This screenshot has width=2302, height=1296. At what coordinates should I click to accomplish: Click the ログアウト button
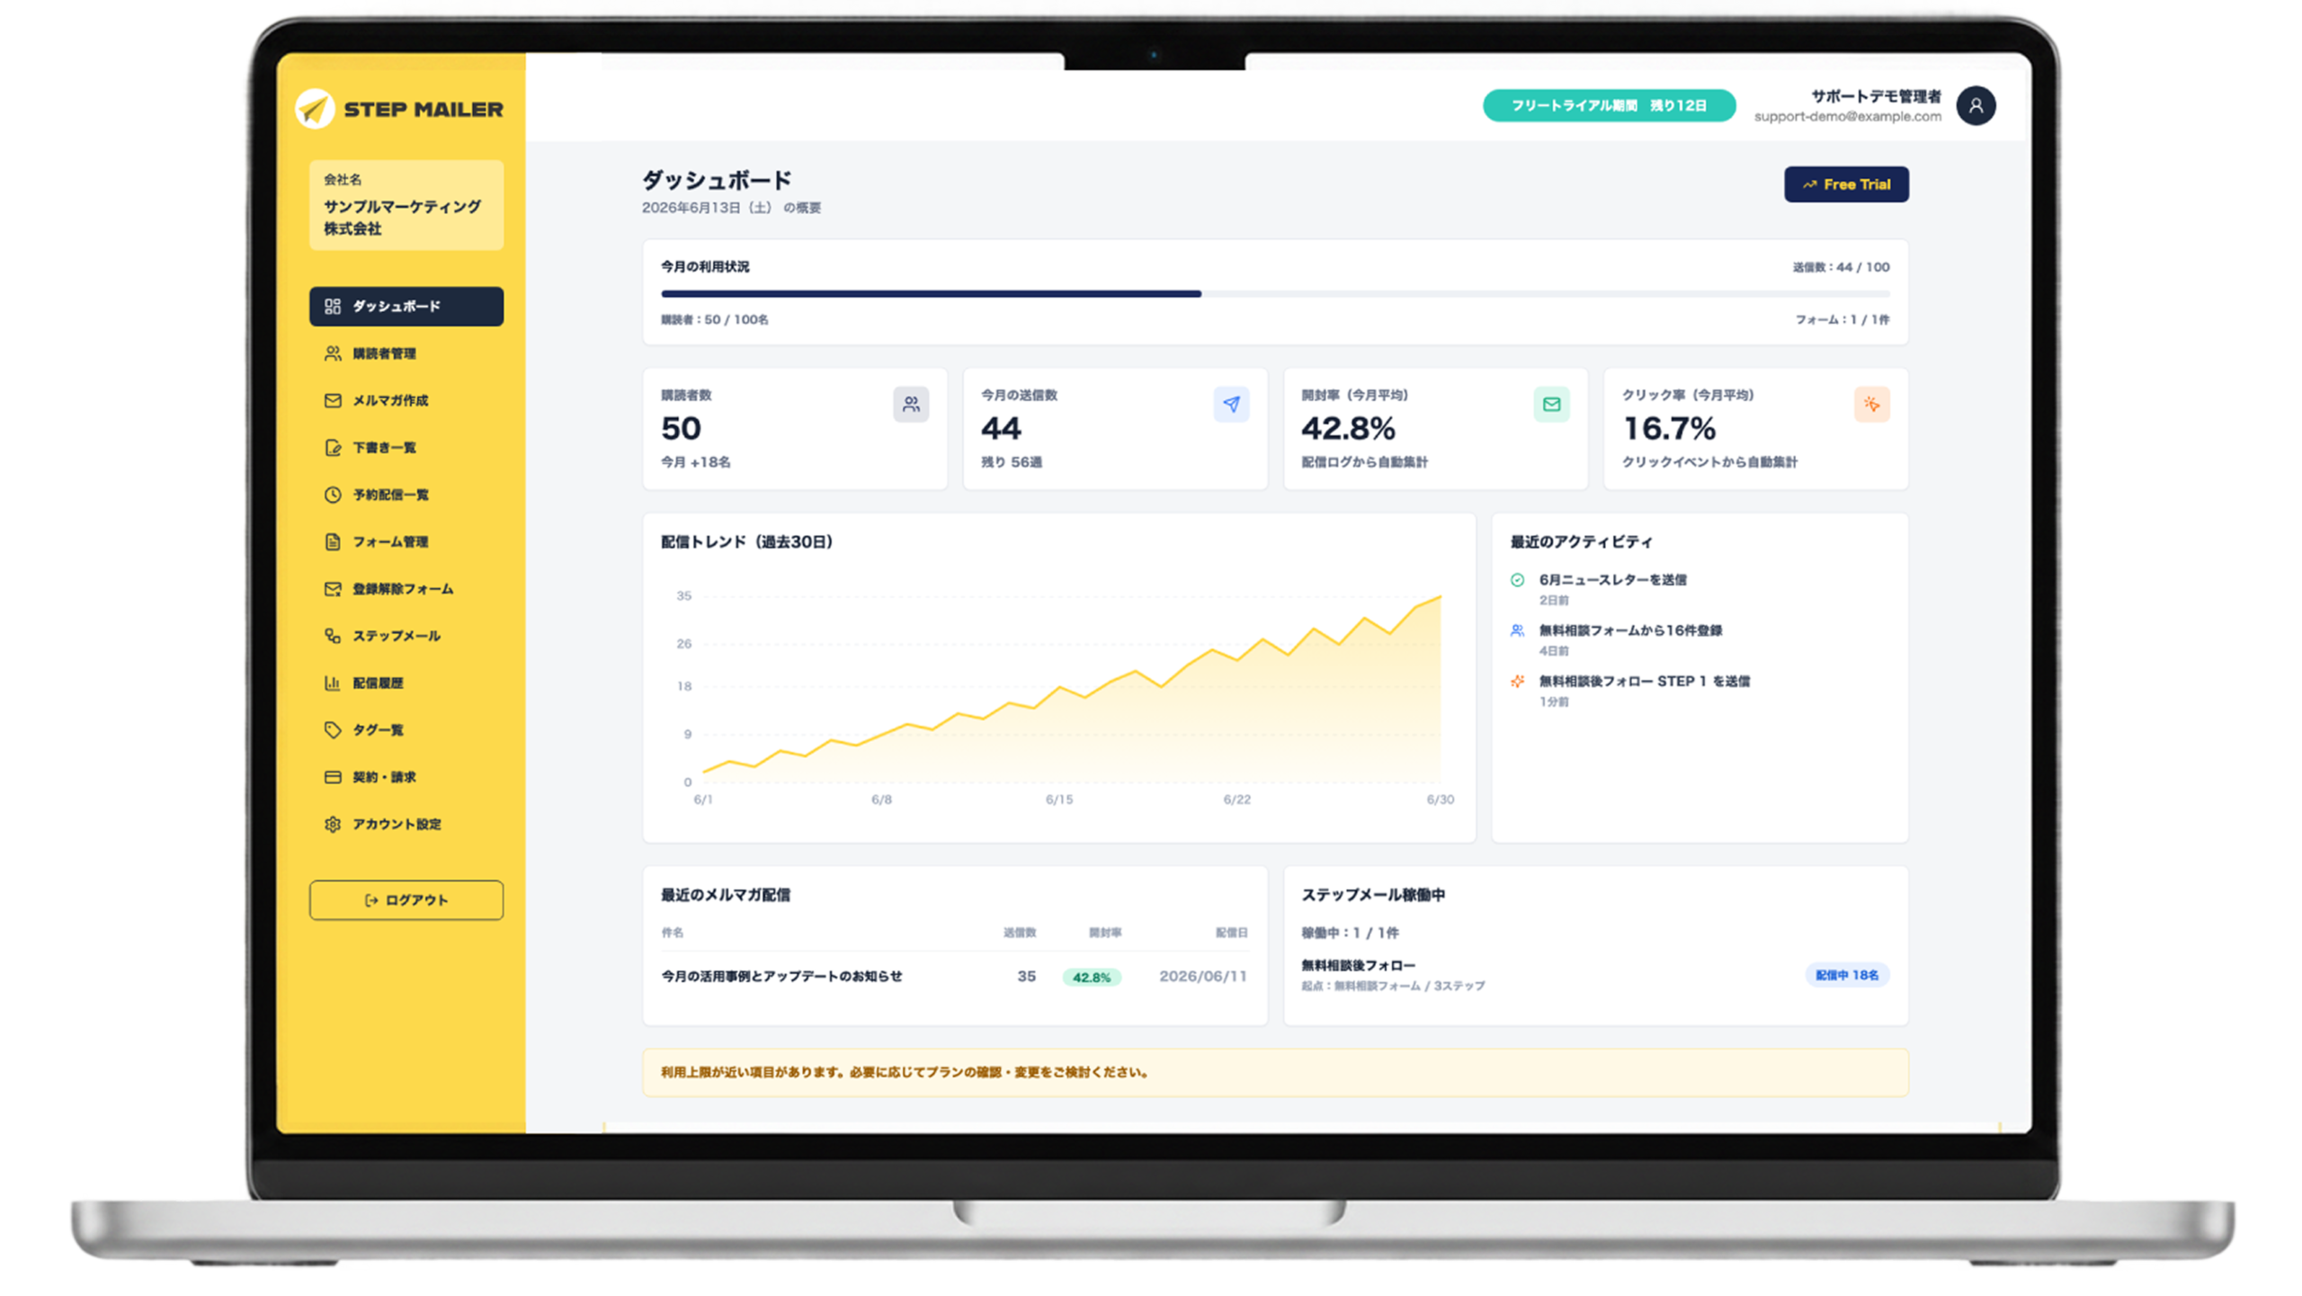coord(406,900)
